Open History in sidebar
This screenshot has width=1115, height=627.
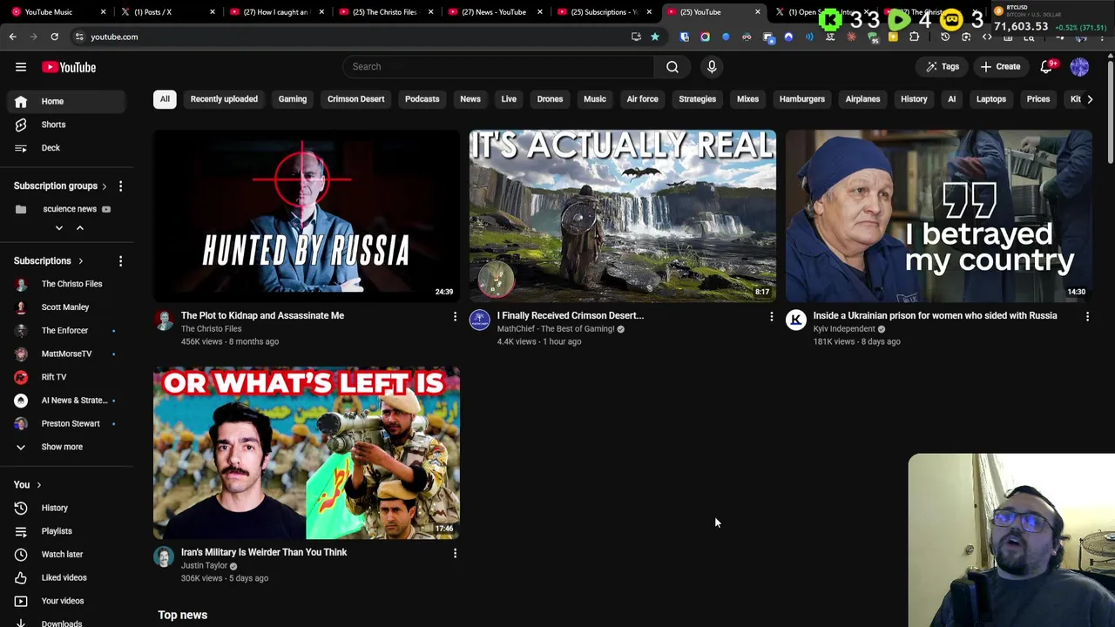click(x=67, y=508)
